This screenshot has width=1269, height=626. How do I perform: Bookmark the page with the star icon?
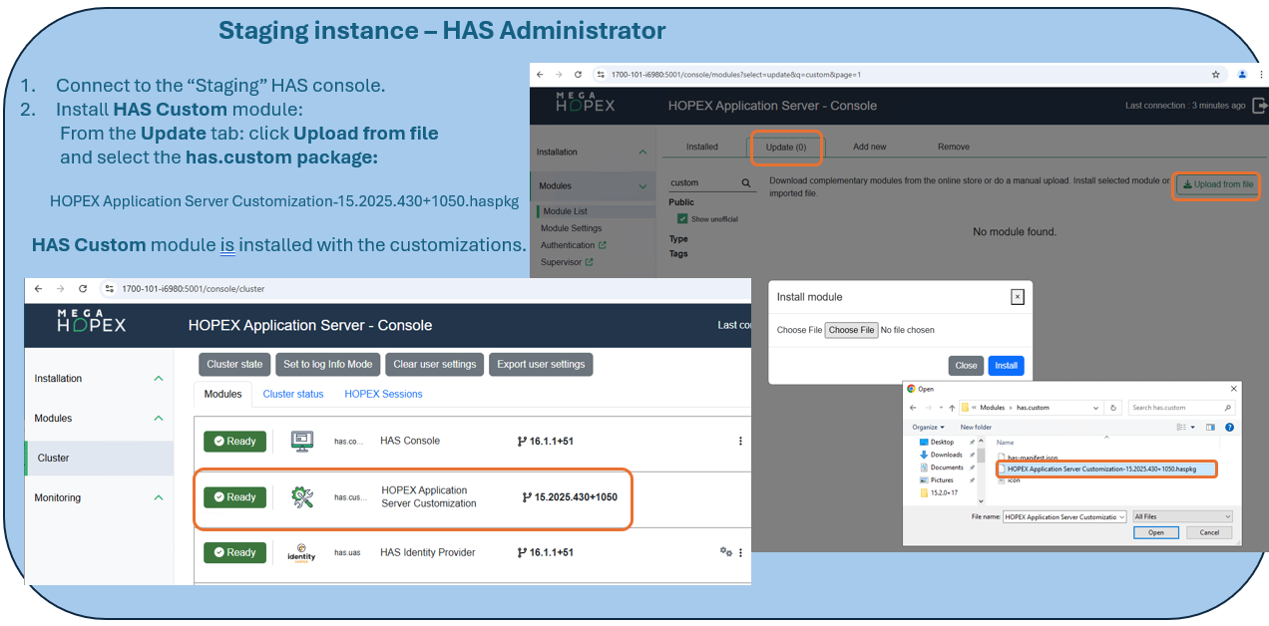click(x=1215, y=75)
